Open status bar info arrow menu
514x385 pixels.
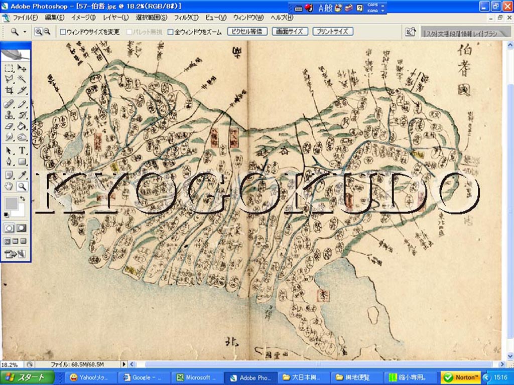tap(124, 364)
